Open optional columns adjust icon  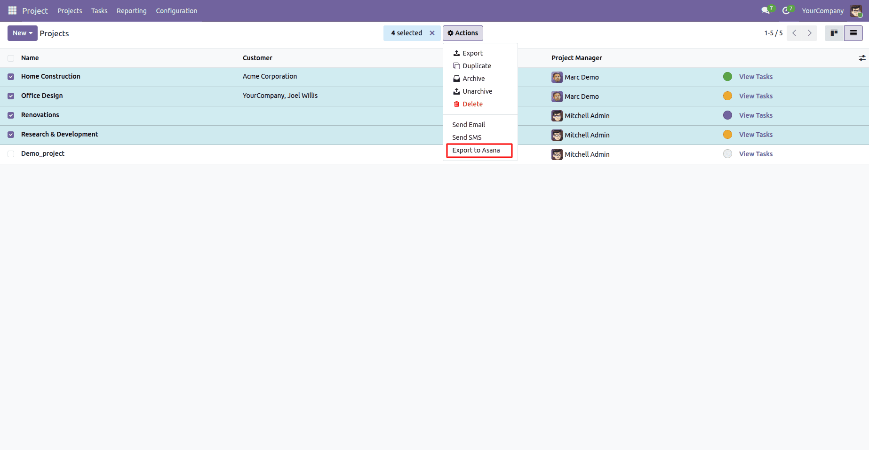pyautogui.click(x=862, y=58)
